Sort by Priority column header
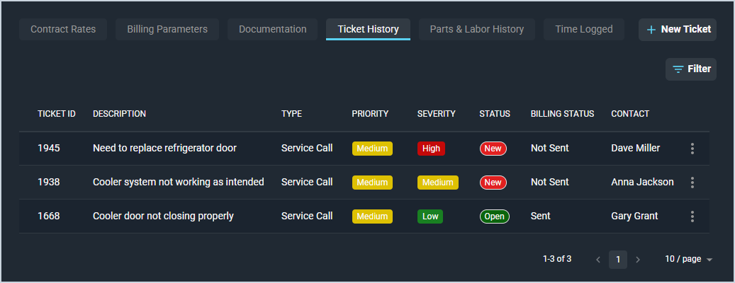This screenshot has width=735, height=283. coord(370,114)
